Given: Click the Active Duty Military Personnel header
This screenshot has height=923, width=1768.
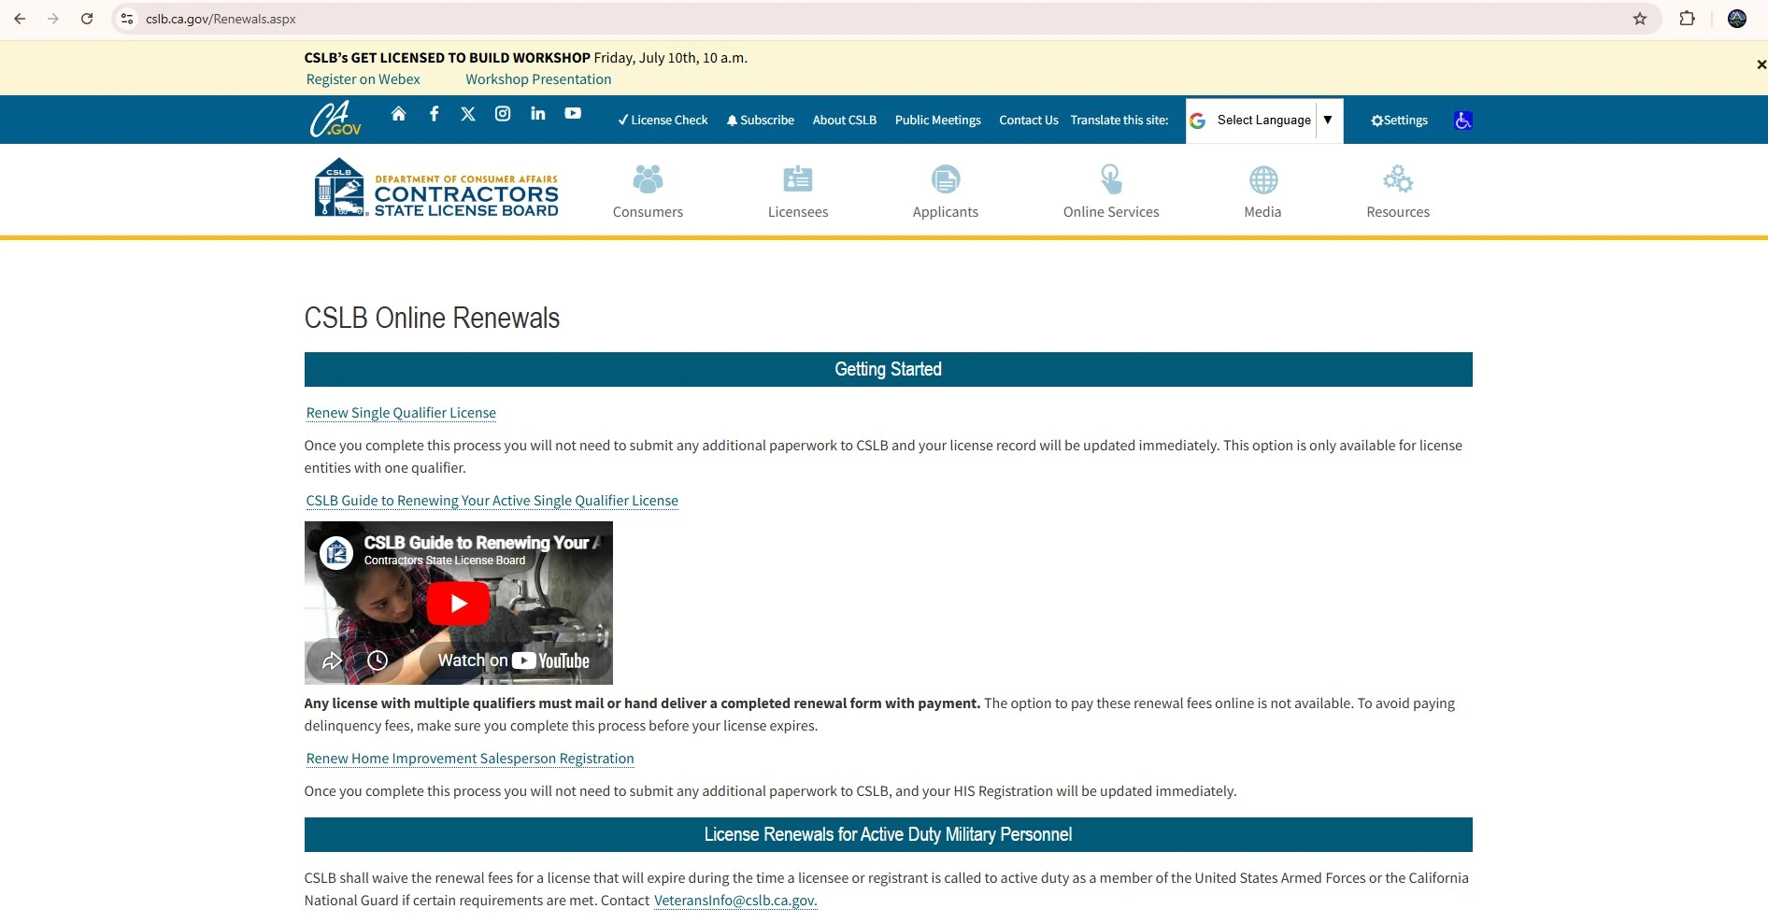Looking at the screenshot, I should click(x=888, y=834).
